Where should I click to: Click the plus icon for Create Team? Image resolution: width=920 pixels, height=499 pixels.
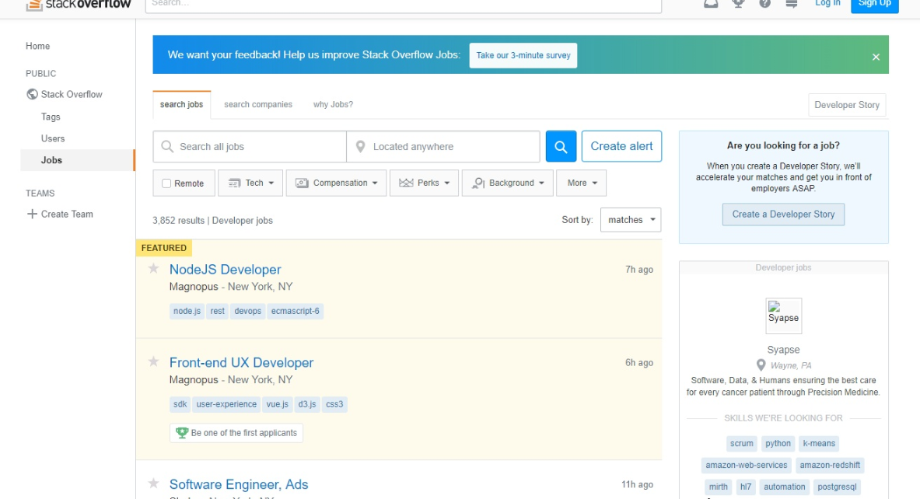coord(32,214)
